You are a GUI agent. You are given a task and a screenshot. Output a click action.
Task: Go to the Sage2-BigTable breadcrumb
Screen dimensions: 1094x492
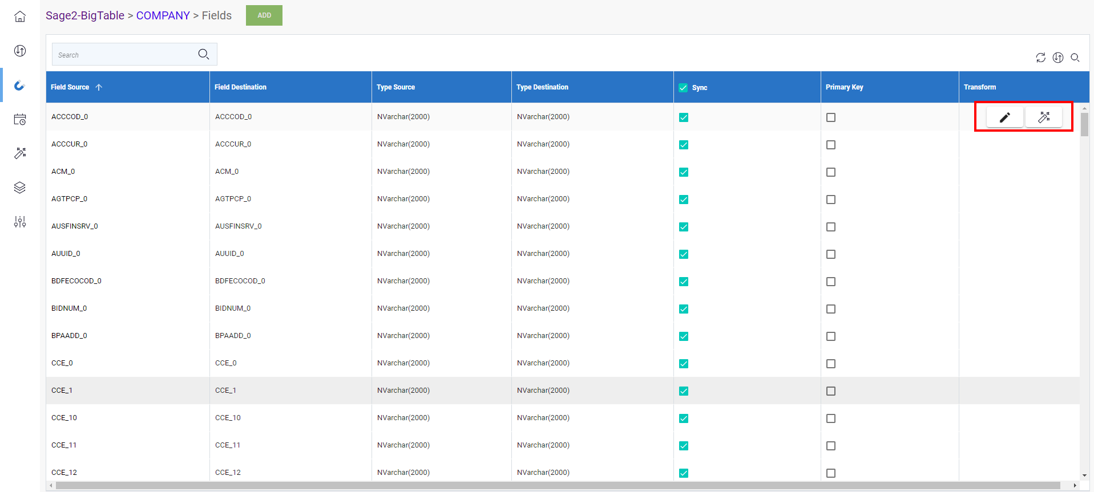85,15
